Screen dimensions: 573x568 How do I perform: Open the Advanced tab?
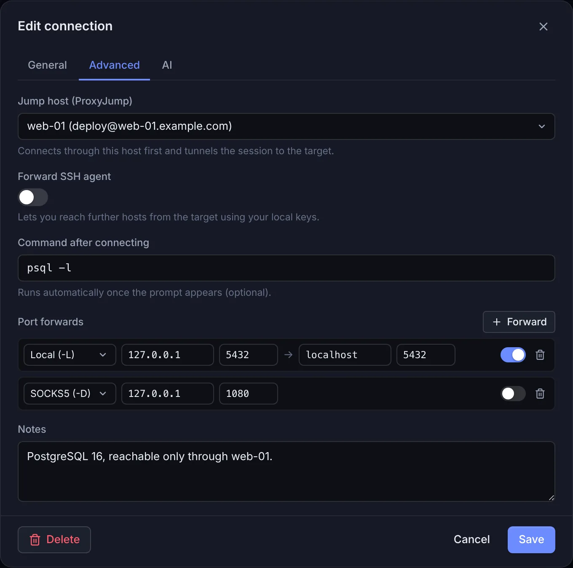coord(114,65)
